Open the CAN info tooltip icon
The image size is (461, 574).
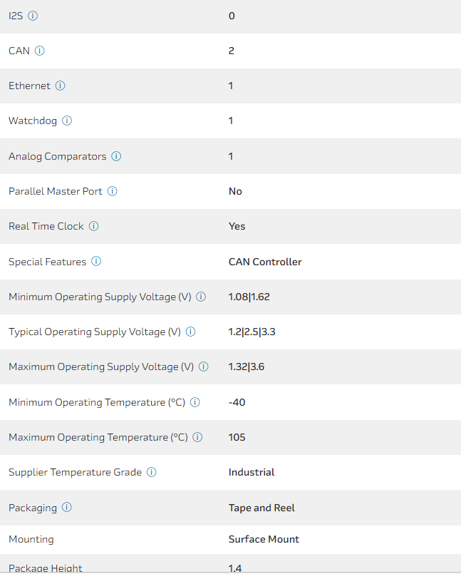[40, 51]
